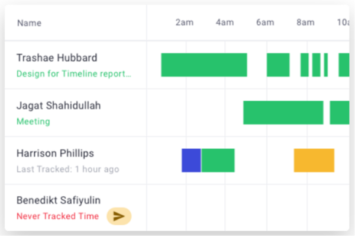Click the Name column header
Image resolution: width=355 pixels, height=236 pixels.
(x=30, y=23)
